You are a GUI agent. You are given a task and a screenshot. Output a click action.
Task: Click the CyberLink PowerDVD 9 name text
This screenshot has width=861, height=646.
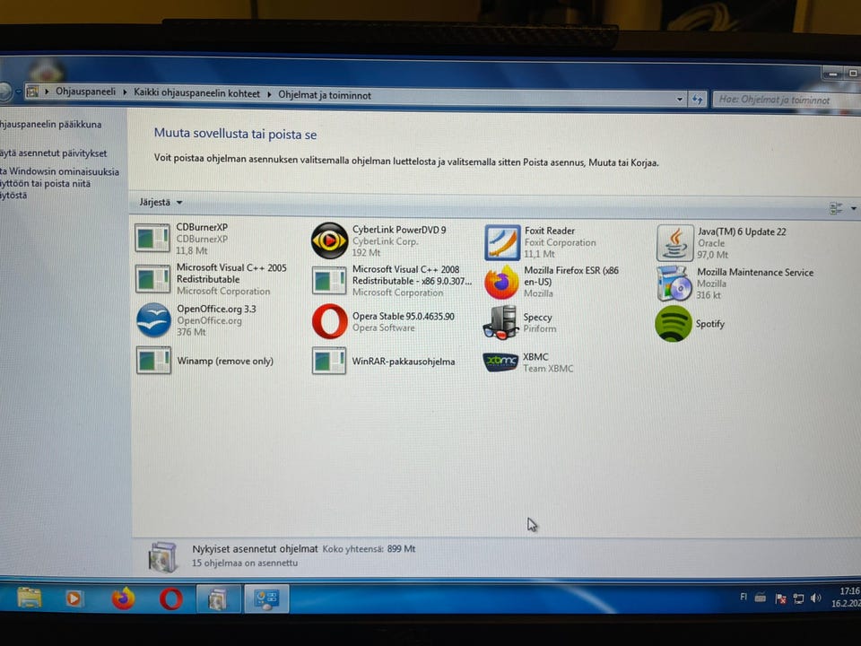(399, 230)
